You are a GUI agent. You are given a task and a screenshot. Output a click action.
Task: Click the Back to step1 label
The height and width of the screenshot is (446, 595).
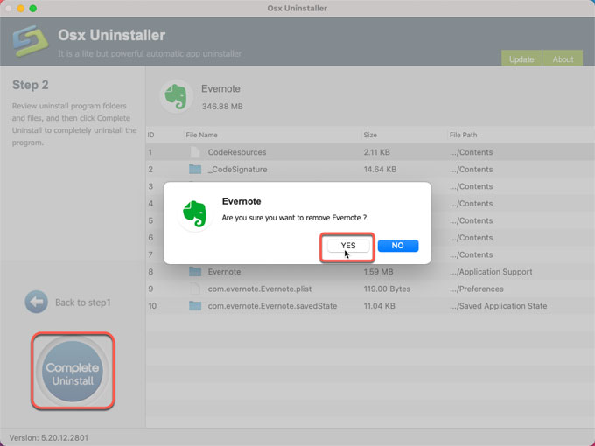(83, 303)
